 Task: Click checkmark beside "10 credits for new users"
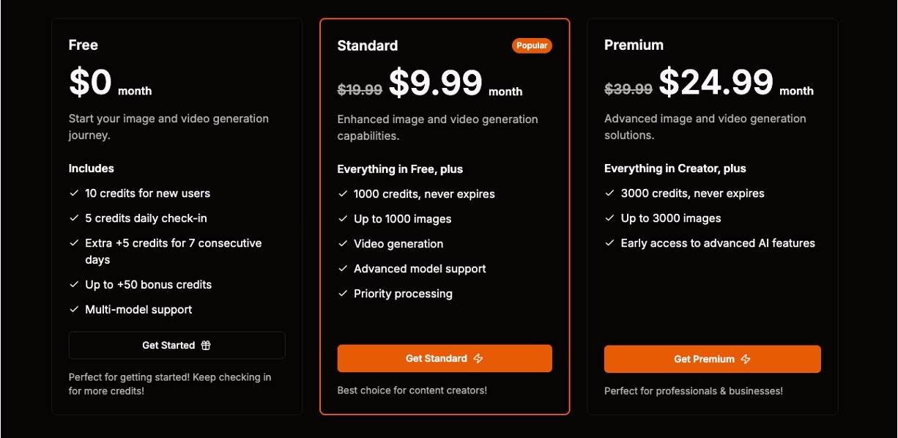tap(74, 193)
